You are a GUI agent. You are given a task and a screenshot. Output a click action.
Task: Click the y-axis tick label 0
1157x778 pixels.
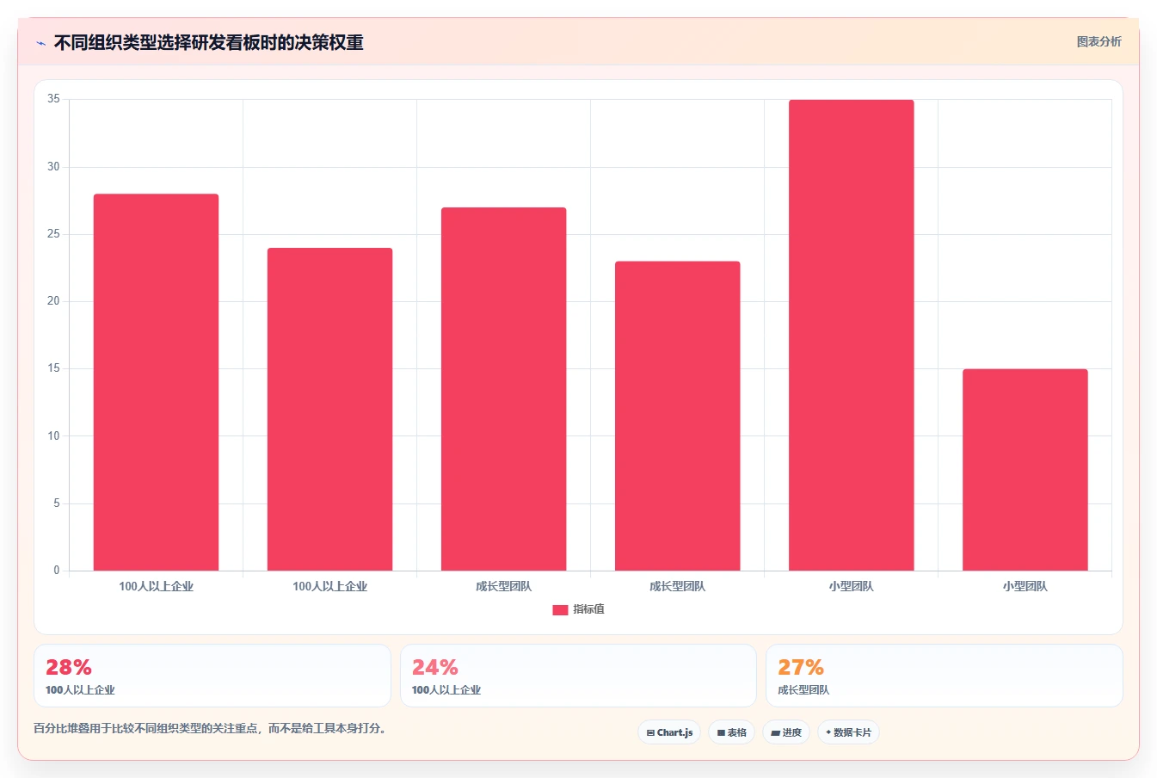pyautogui.click(x=57, y=571)
